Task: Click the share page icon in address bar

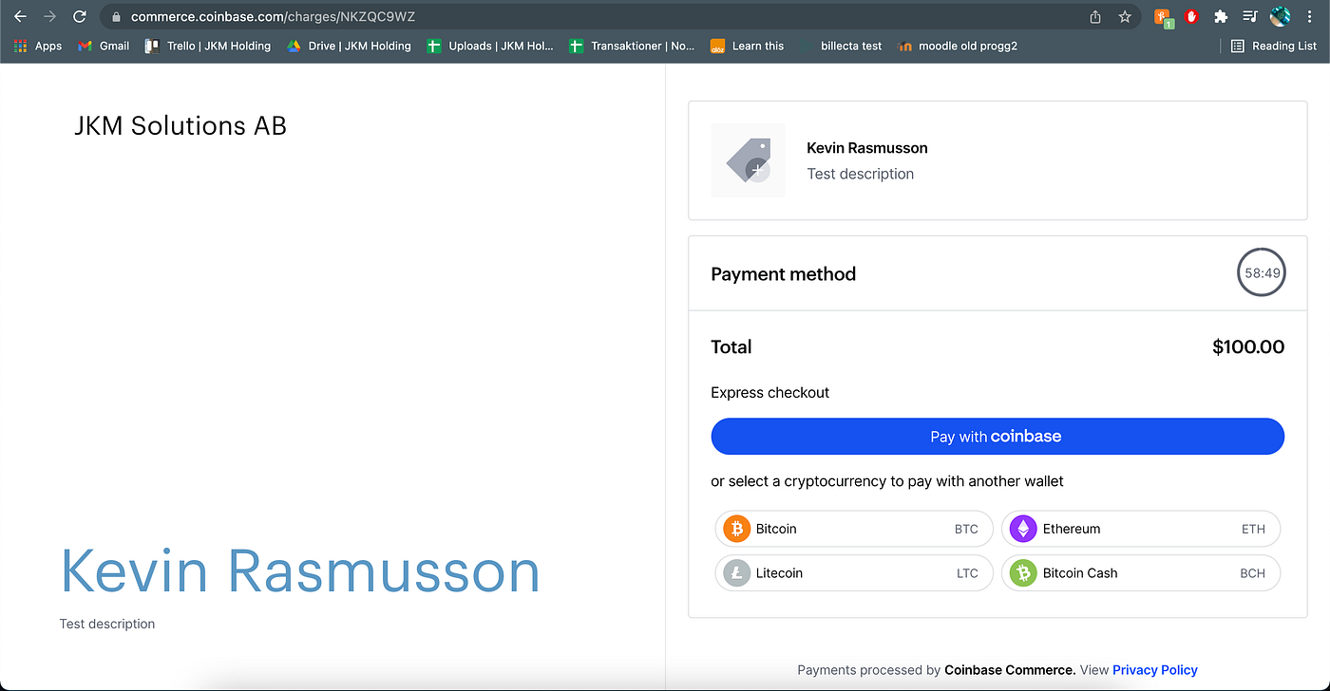Action: point(1095,17)
